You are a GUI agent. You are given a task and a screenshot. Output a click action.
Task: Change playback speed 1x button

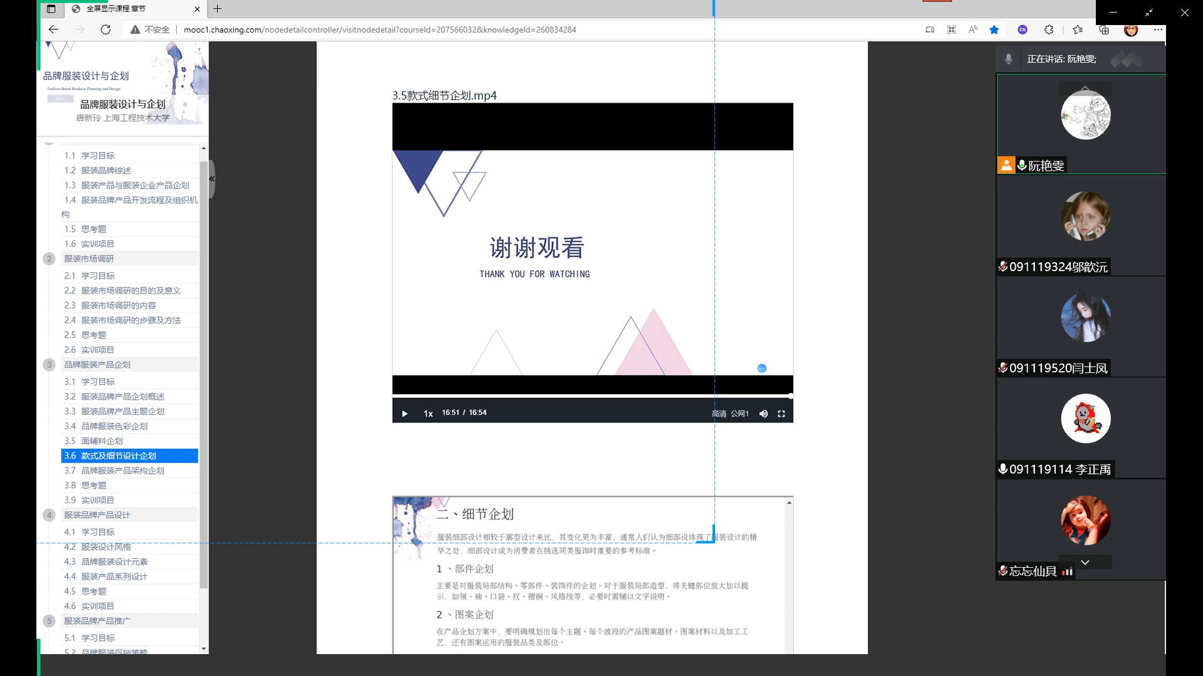pyautogui.click(x=428, y=414)
